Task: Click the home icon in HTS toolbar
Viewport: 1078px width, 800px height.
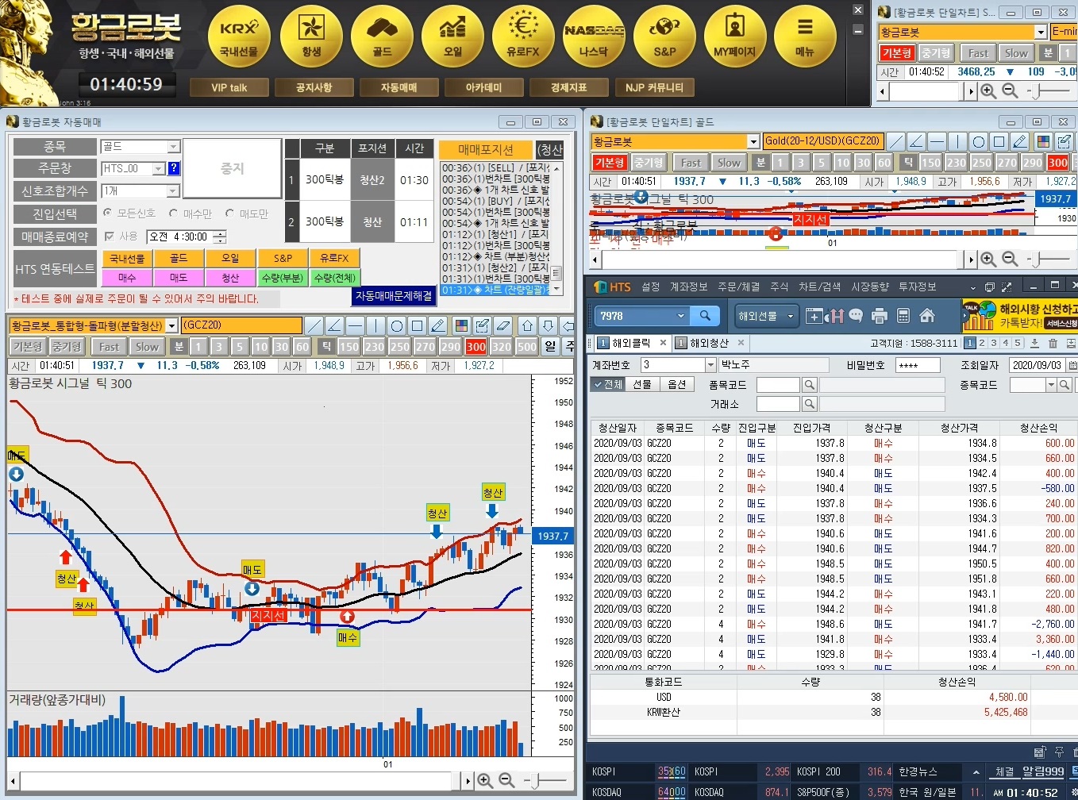Action: [926, 316]
